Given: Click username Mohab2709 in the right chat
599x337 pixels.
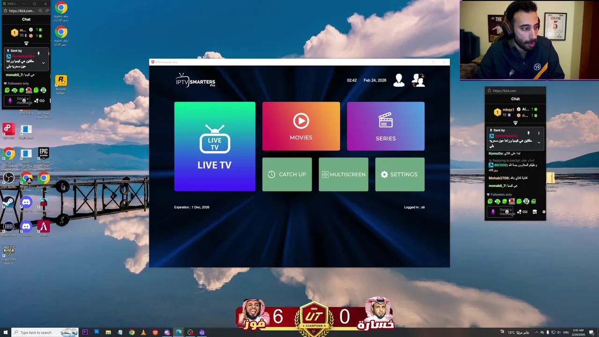Looking at the screenshot, I should [x=498, y=178].
